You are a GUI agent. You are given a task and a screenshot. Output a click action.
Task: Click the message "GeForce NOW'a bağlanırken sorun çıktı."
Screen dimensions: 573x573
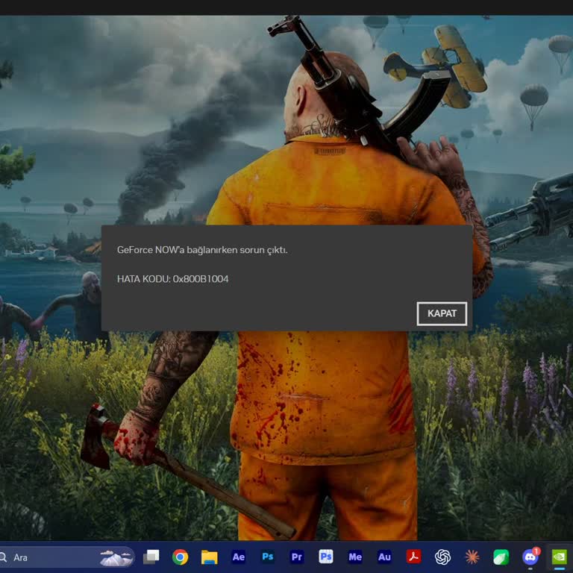[202, 250]
